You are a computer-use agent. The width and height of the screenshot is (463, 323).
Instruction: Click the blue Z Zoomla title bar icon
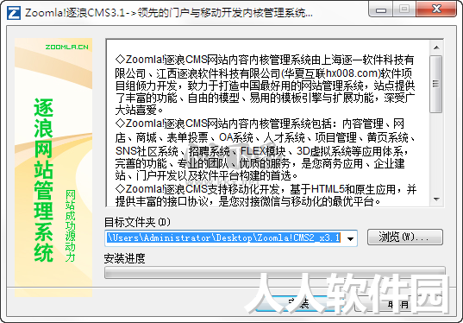point(14,13)
